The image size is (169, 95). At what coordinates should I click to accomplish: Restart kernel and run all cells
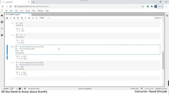click(37, 18)
